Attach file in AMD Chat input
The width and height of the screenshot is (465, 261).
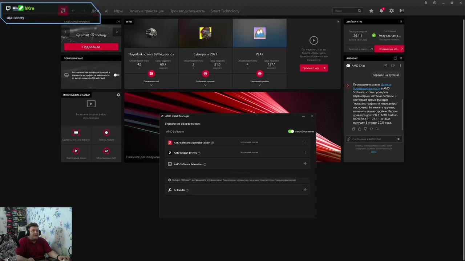coord(349,139)
